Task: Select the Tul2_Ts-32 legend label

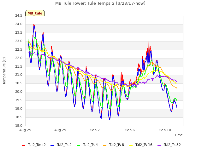Action: tap(172, 145)
